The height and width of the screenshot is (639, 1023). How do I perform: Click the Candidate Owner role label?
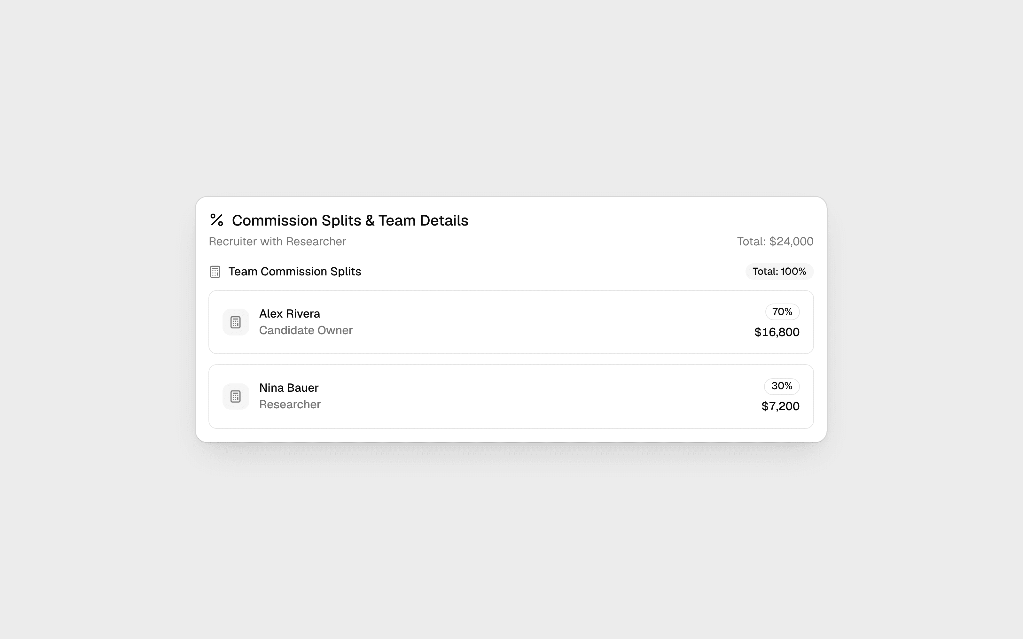click(x=306, y=330)
